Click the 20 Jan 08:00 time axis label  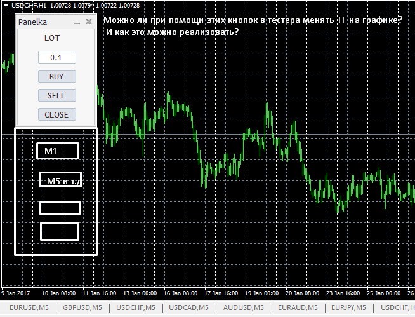tap(302, 293)
